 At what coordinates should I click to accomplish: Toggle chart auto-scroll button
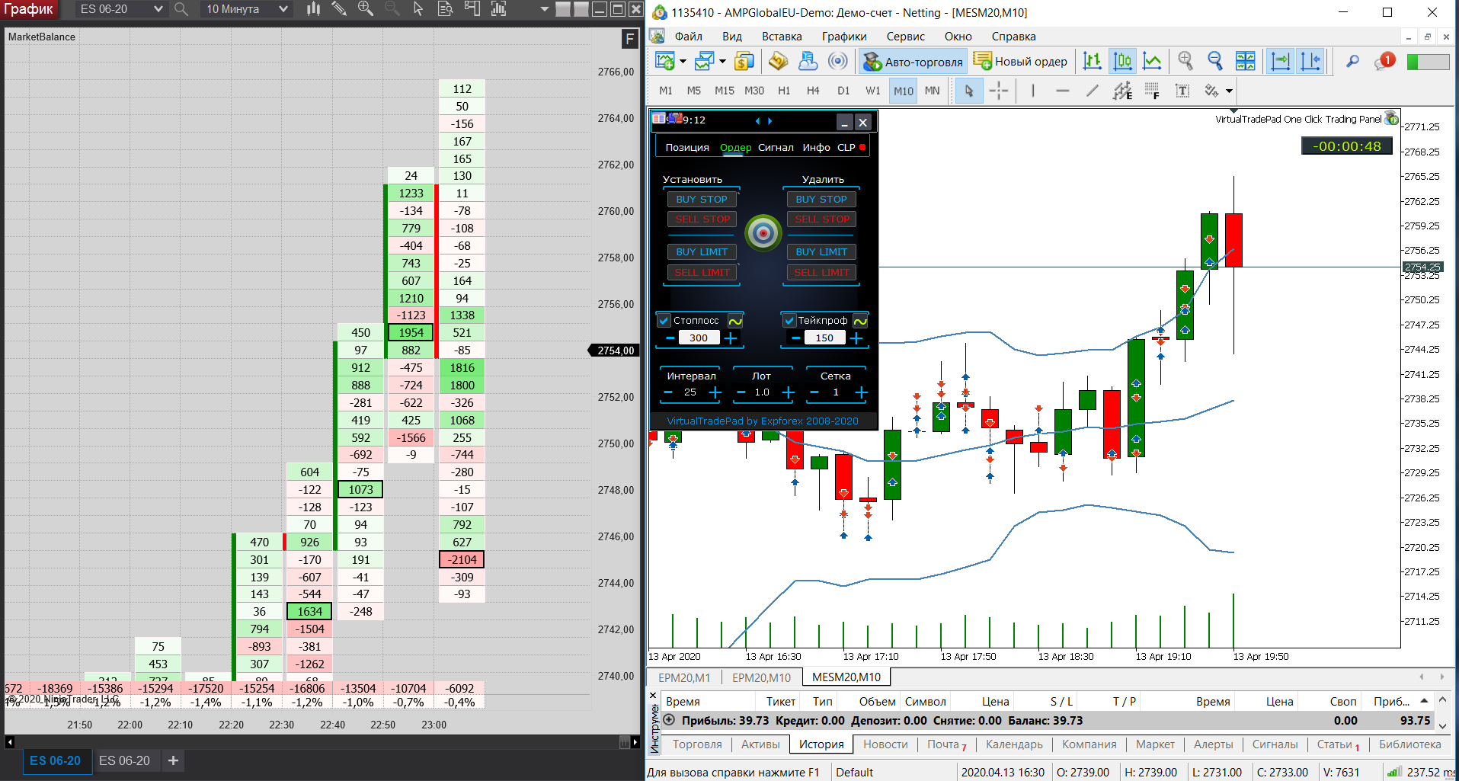click(1281, 62)
